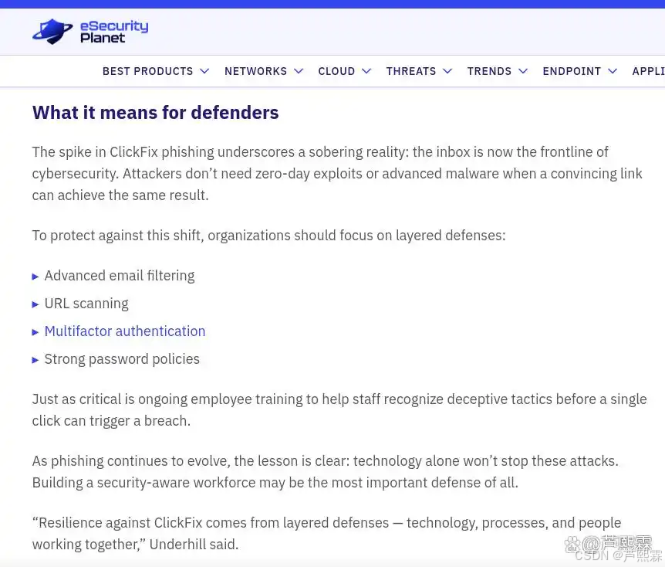Open the partially visible Appli menu item
Viewport: 665px width, 567px height.
(x=649, y=71)
